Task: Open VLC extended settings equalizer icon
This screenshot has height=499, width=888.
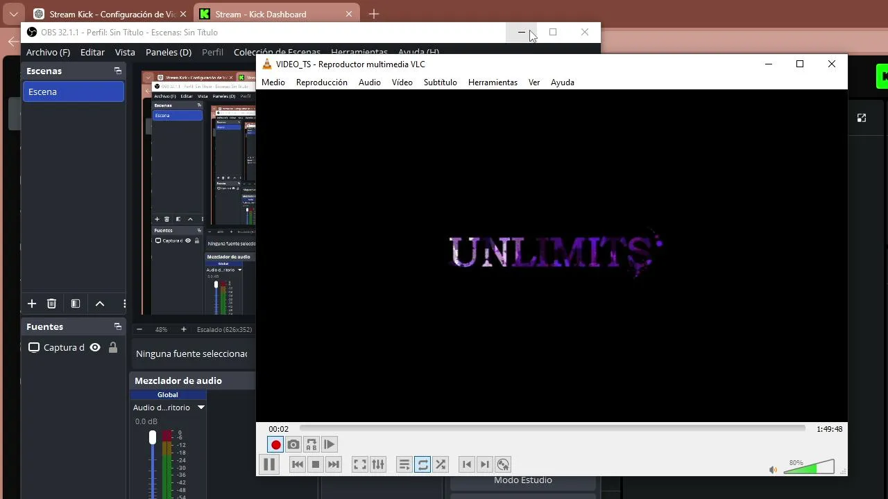Action: 378,464
